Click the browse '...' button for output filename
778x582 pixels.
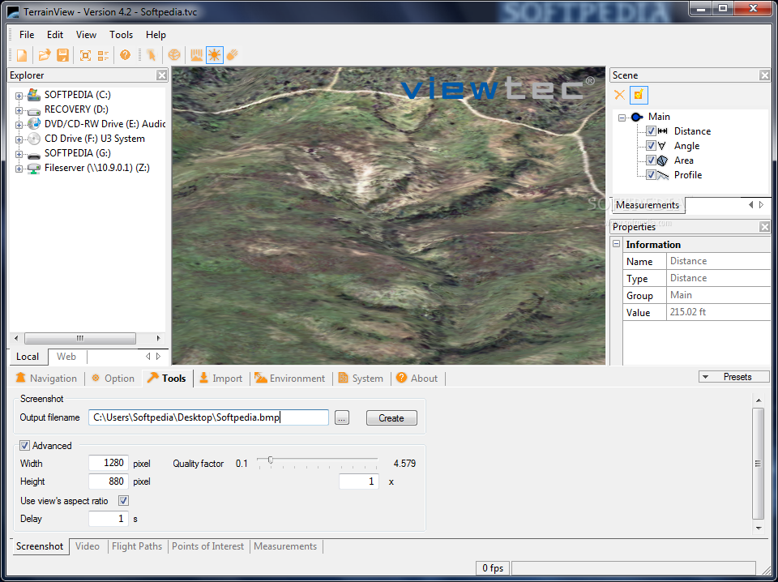tap(342, 418)
